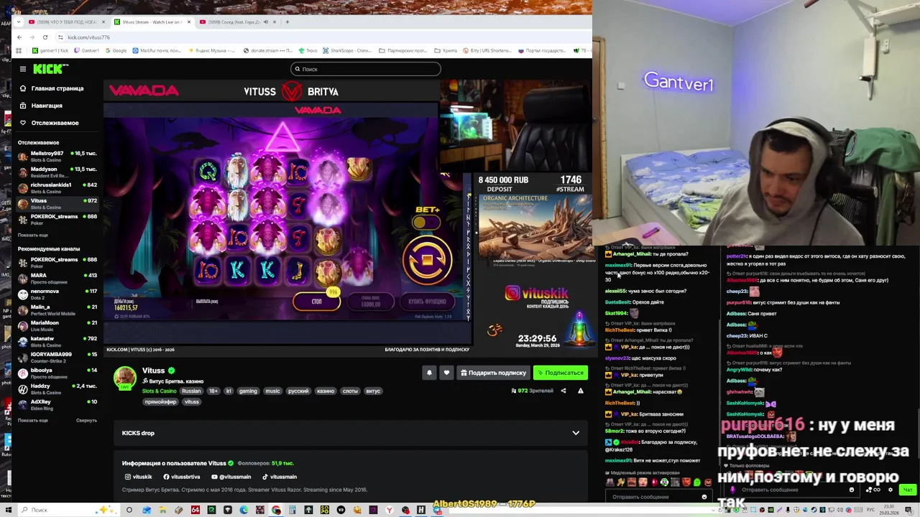Open a new browser tab
Image resolution: width=920 pixels, height=517 pixels.
[287, 22]
